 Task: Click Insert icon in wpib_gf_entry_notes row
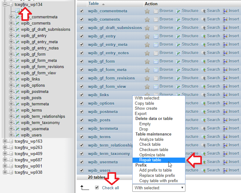pyautogui.click(x=225, y=53)
